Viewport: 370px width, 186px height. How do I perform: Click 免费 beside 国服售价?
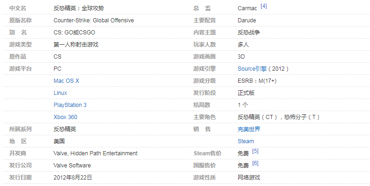(243, 166)
